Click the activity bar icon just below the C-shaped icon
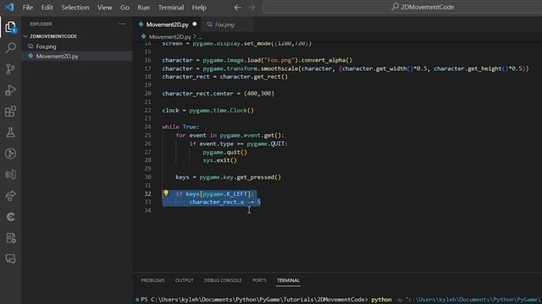Image resolution: width=542 pixels, height=304 pixels. pos(11,238)
